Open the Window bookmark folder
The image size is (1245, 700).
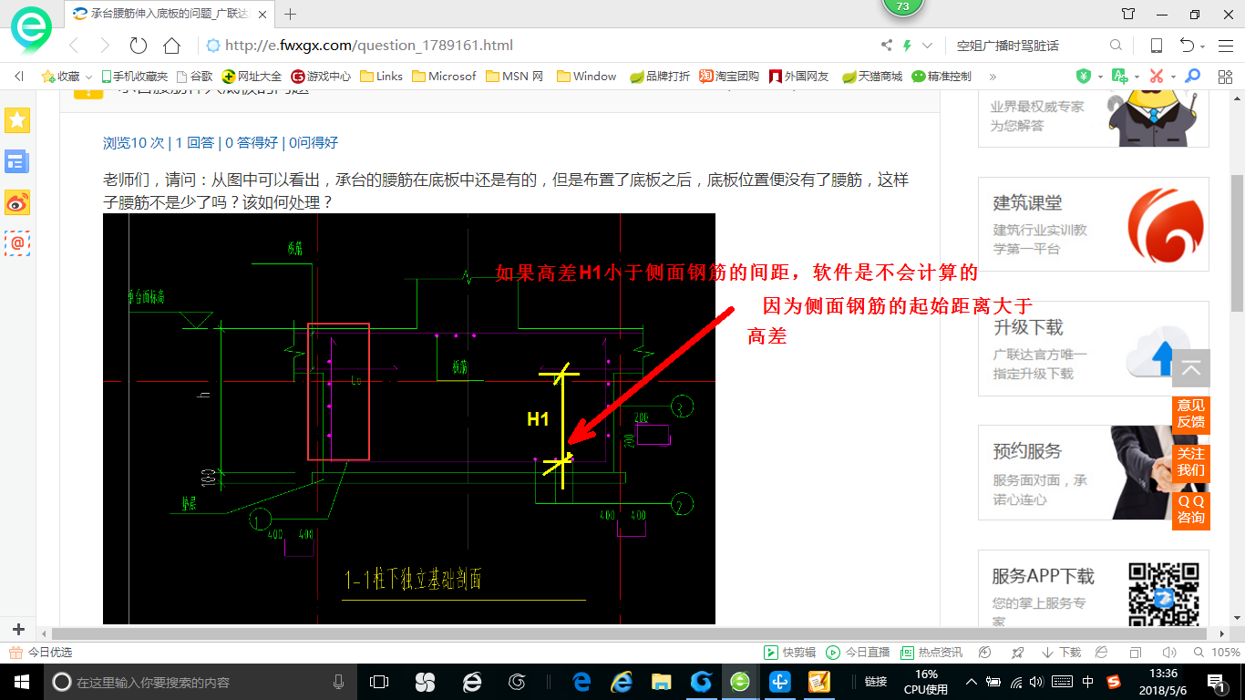(x=586, y=77)
